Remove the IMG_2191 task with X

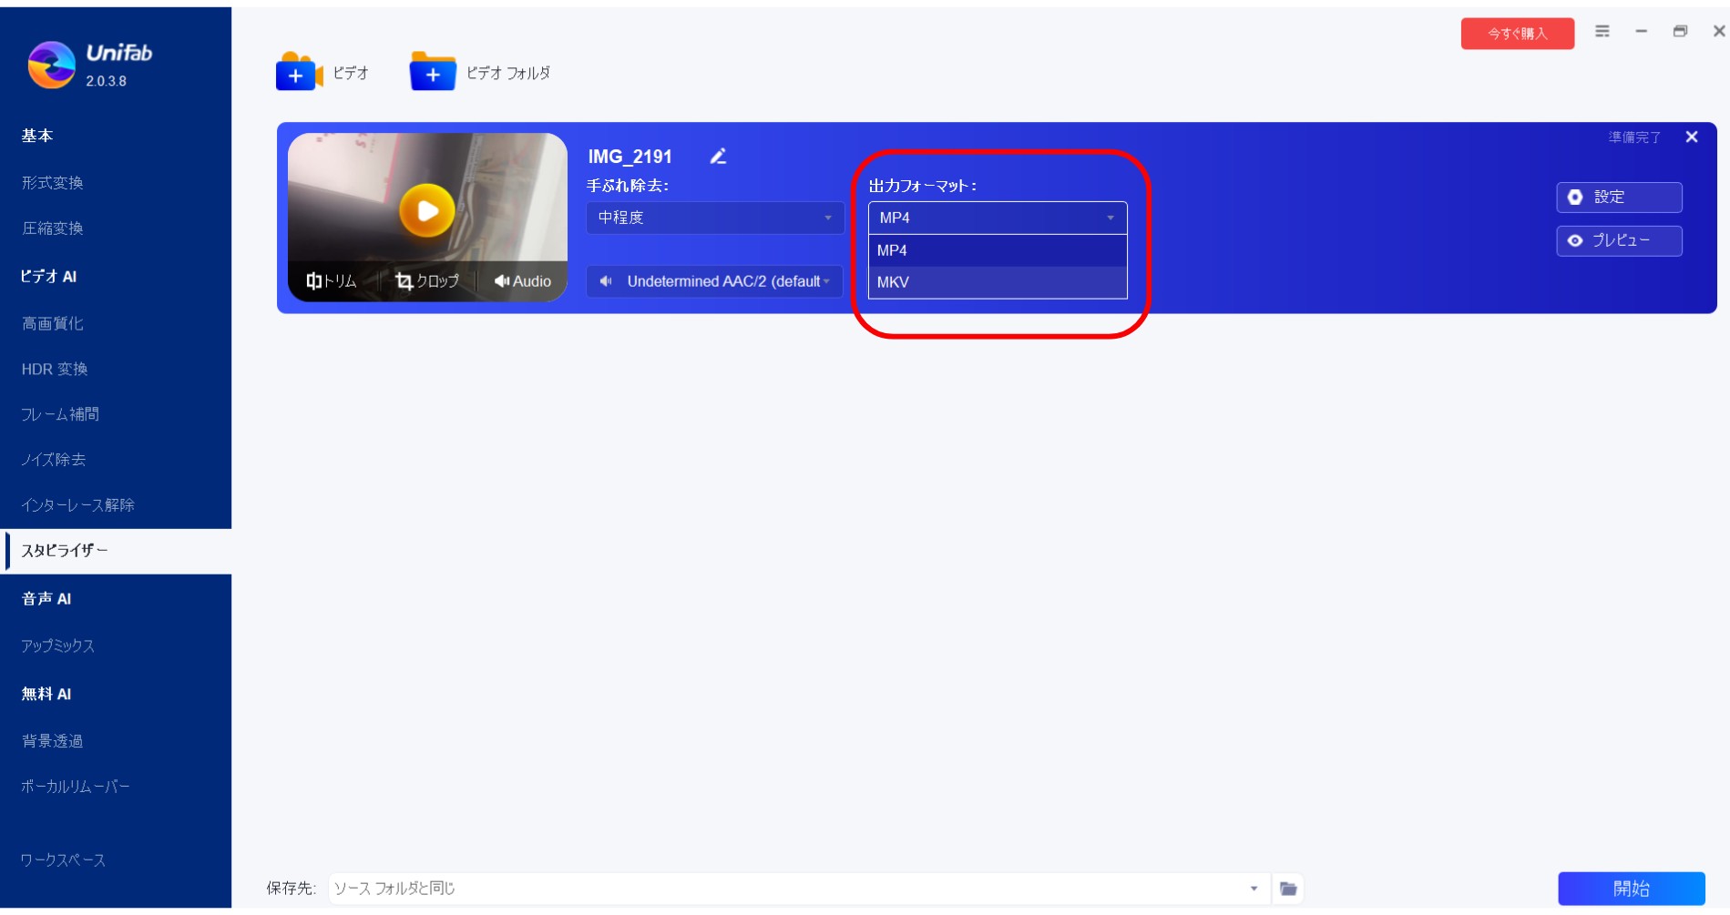pos(1692,137)
